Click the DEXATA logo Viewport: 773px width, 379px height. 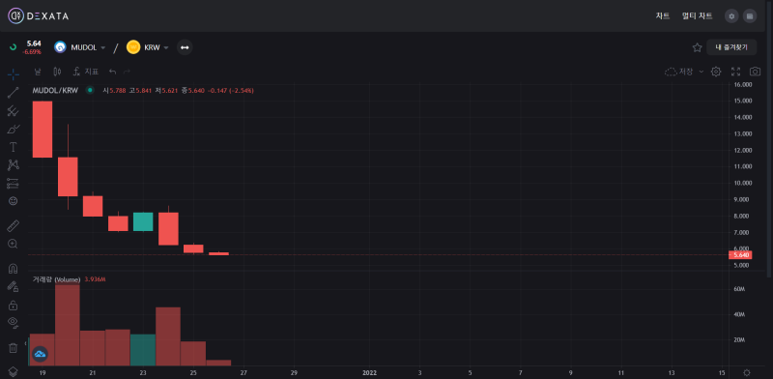[x=38, y=15]
